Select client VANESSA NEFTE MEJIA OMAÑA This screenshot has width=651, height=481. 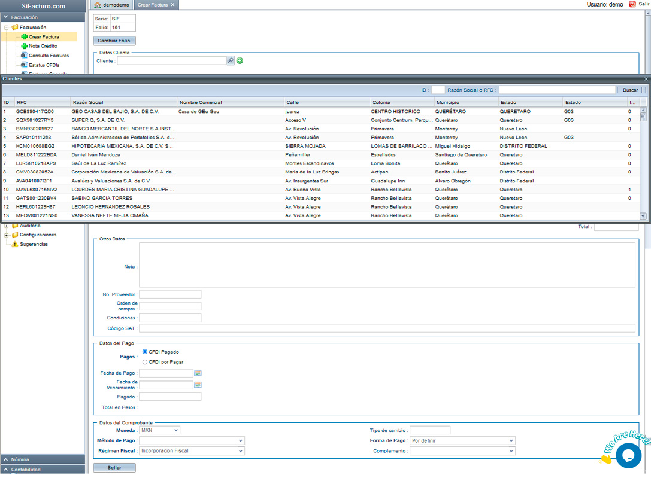coord(321,215)
